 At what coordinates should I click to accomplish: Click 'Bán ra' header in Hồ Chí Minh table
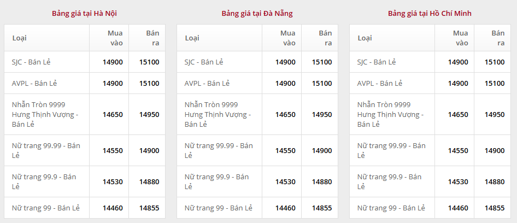tap(497, 38)
